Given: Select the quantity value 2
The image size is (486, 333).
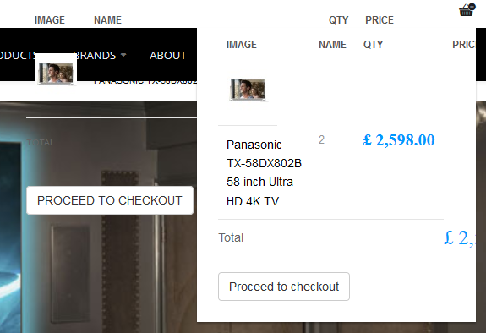Looking at the screenshot, I should point(321,139).
